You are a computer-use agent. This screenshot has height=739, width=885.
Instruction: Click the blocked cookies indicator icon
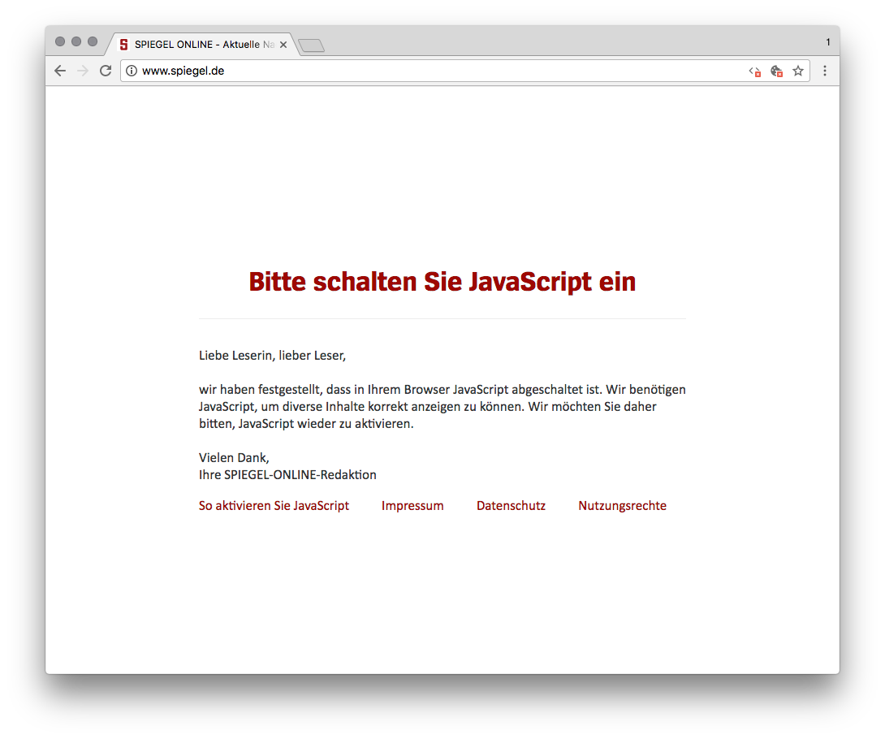(x=776, y=71)
